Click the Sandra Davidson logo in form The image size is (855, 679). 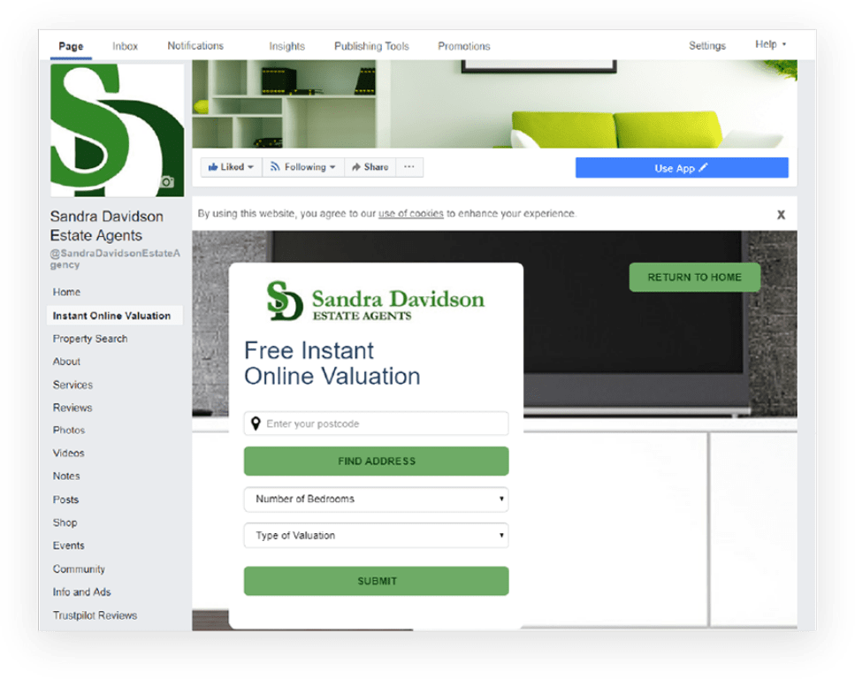pyautogui.click(x=376, y=301)
